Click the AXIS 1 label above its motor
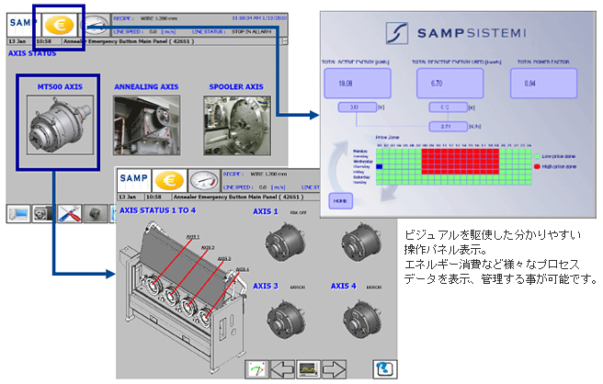603x384 pixels. [x=266, y=211]
